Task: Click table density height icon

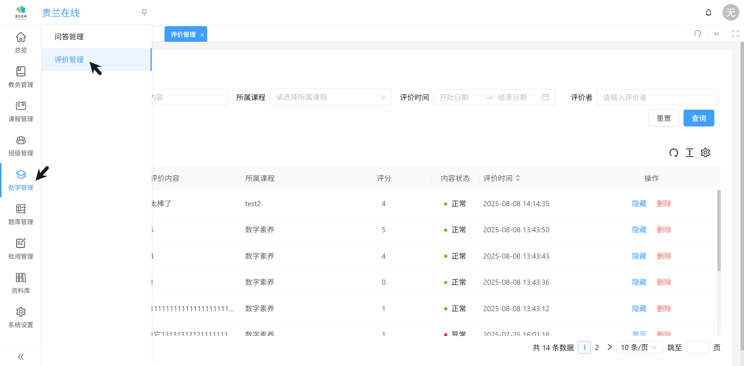Action: pos(690,153)
